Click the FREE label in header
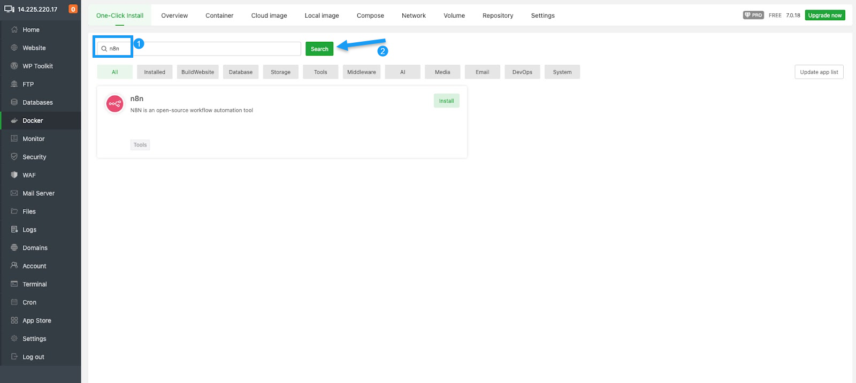This screenshot has height=383, width=856. click(775, 16)
